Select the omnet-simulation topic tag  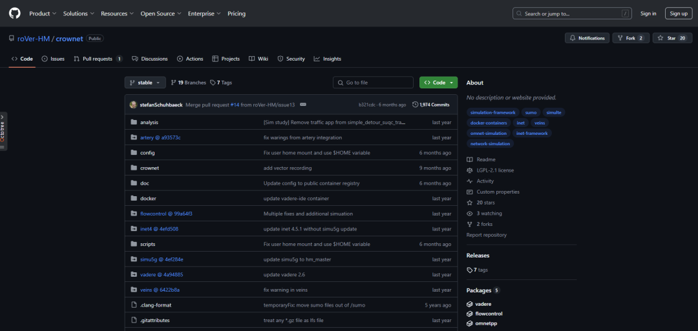point(489,134)
